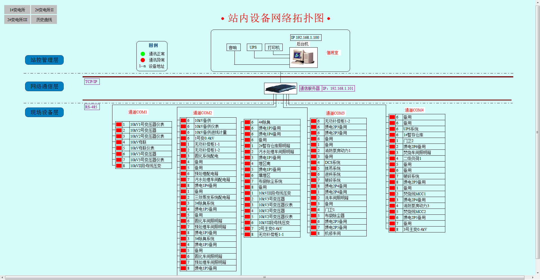Open the 历史曲线 history curves view

coord(44,19)
